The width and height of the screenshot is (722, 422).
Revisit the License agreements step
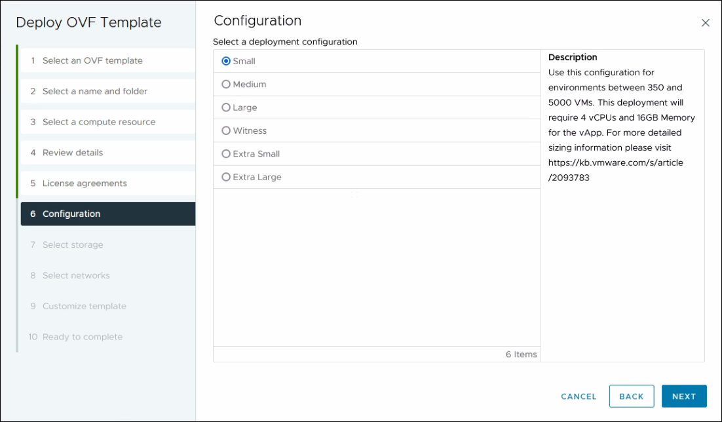(x=84, y=183)
